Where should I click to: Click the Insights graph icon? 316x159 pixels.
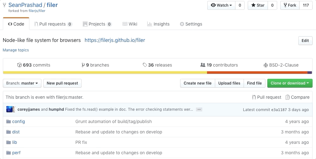149,24
